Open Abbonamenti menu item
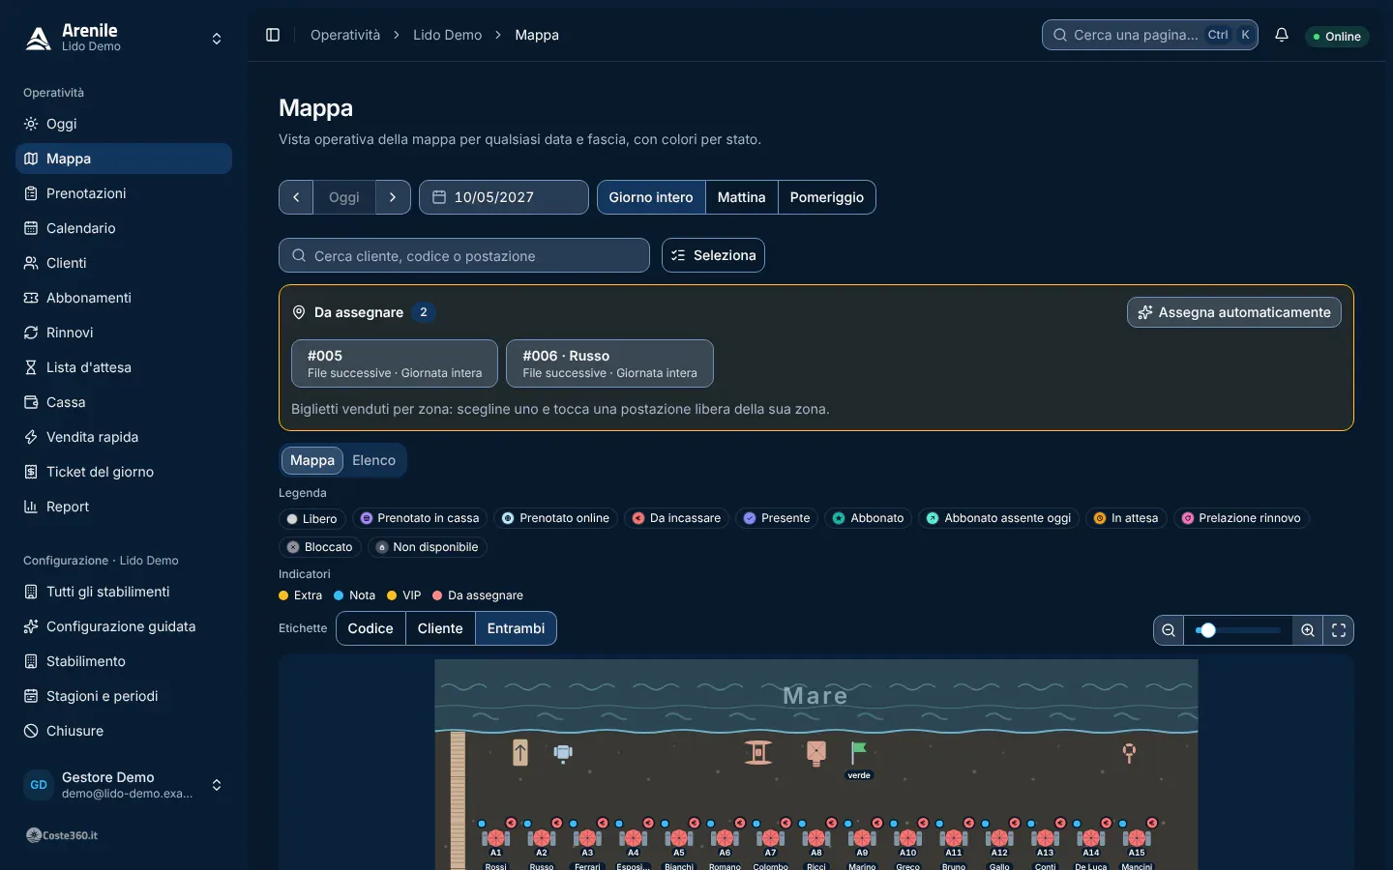Screen dimensions: 1393x870 tap(124, 298)
